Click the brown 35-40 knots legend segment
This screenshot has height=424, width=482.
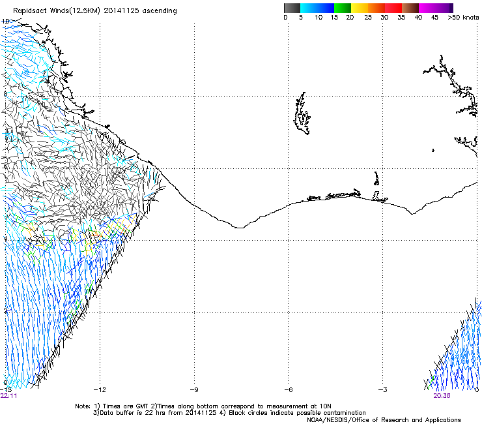coord(410,8)
